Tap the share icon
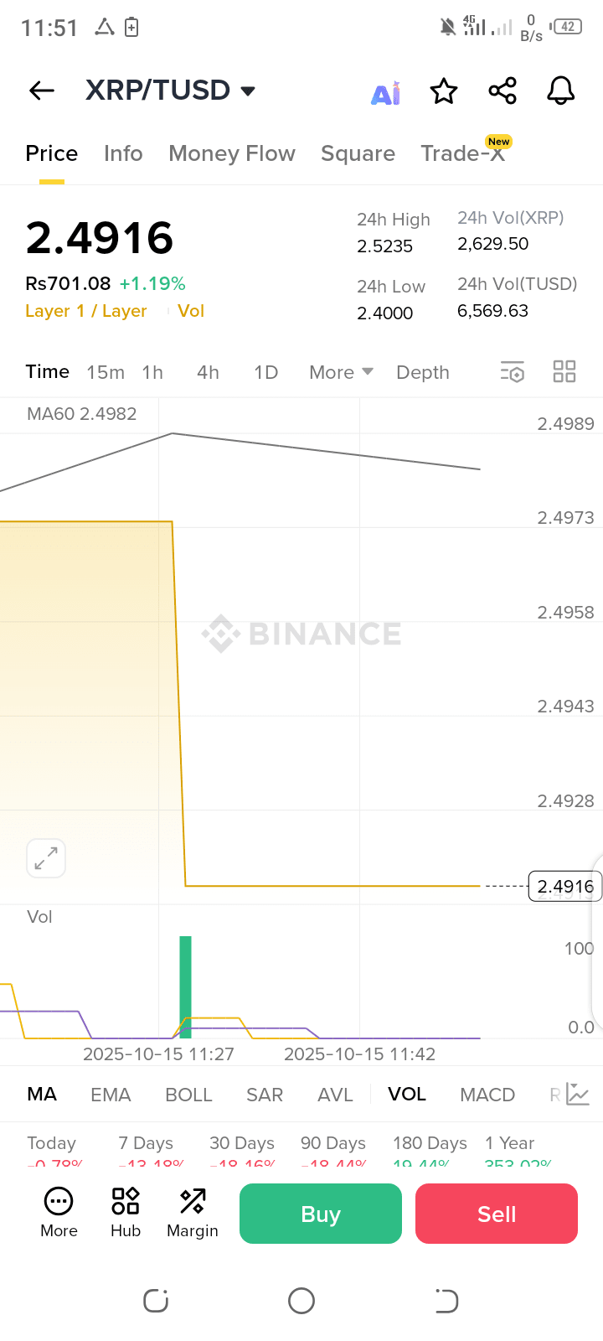 502,91
